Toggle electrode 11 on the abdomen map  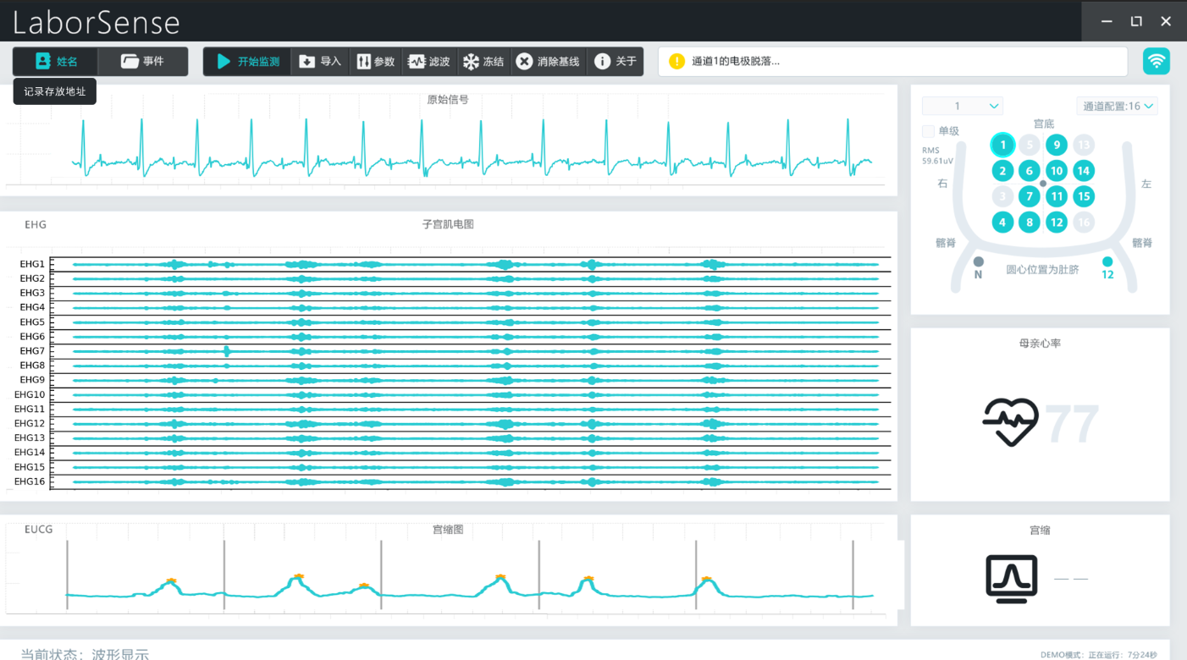(1057, 196)
